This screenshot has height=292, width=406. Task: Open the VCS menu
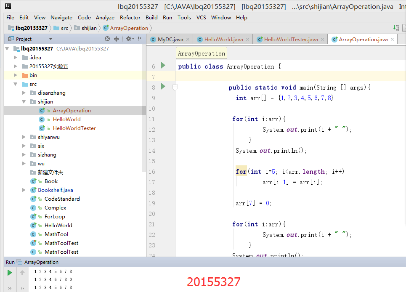click(x=201, y=18)
